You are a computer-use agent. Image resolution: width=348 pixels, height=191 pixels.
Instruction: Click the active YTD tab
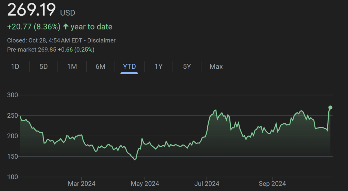click(x=129, y=67)
